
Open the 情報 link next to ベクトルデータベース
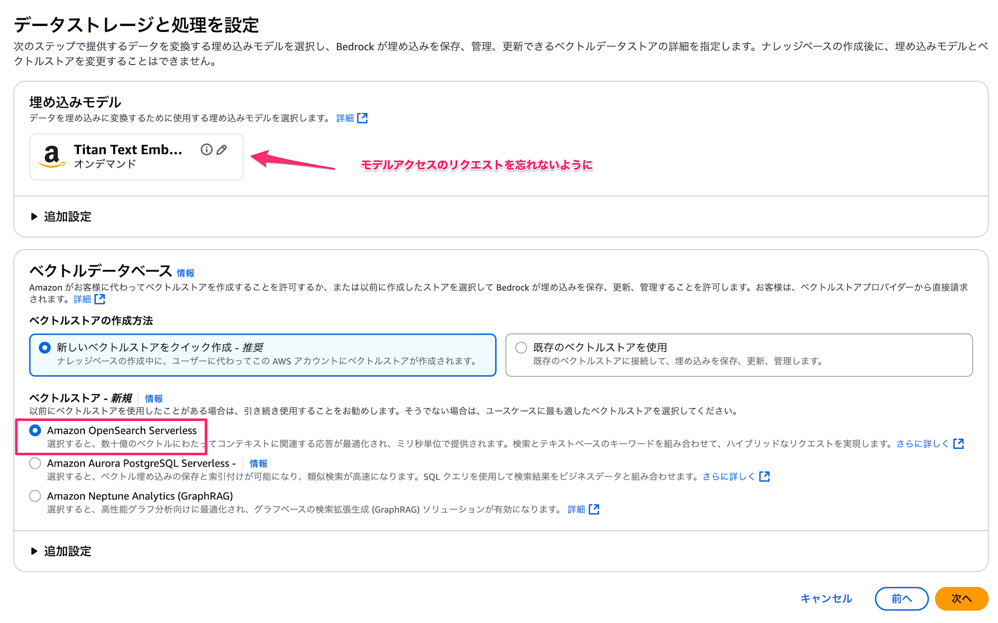[186, 273]
